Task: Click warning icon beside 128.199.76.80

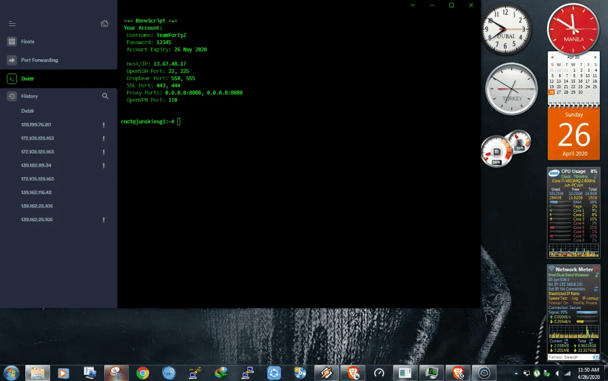Action: [x=104, y=125]
